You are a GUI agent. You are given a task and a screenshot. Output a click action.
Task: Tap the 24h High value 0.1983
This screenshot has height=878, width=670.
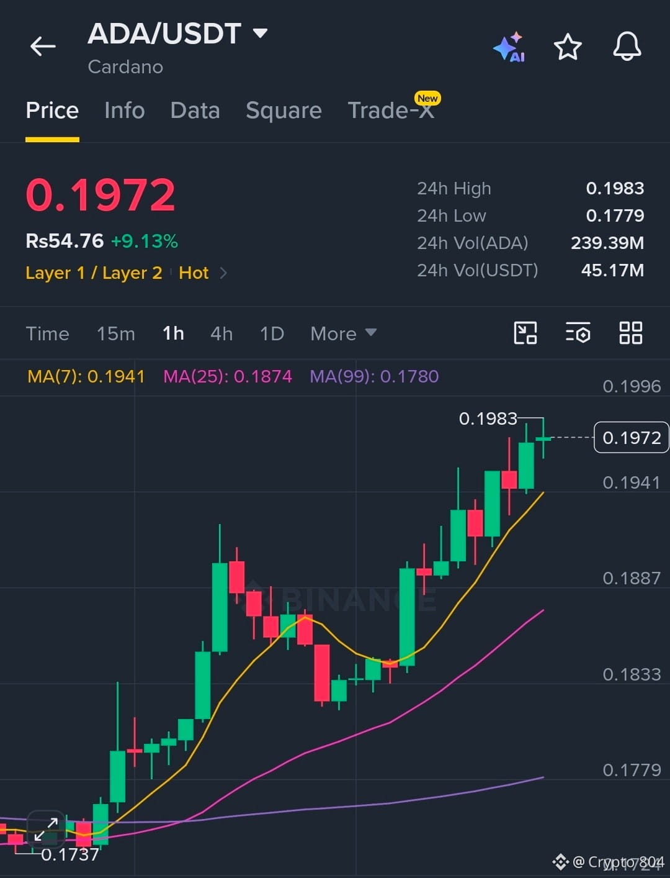615,188
